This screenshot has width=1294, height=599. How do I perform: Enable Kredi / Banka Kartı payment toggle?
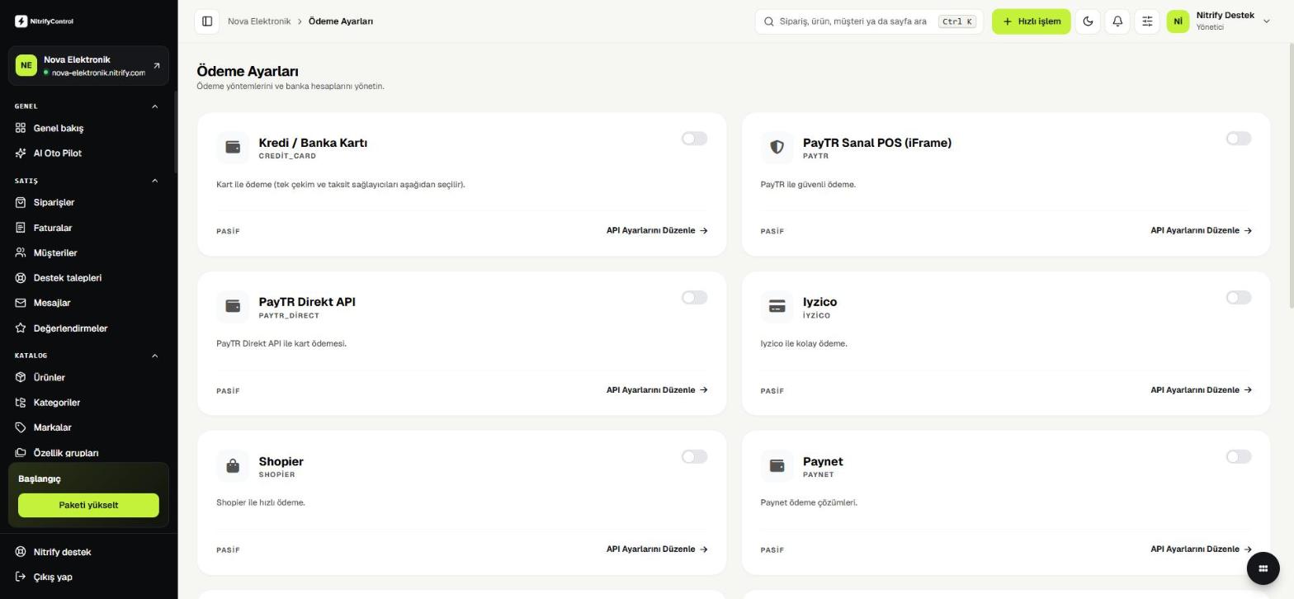[694, 139]
